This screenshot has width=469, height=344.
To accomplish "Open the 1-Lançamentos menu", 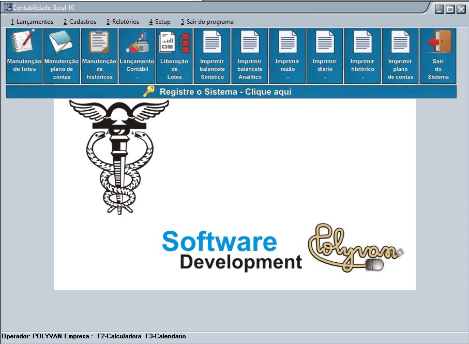I will [32, 22].
